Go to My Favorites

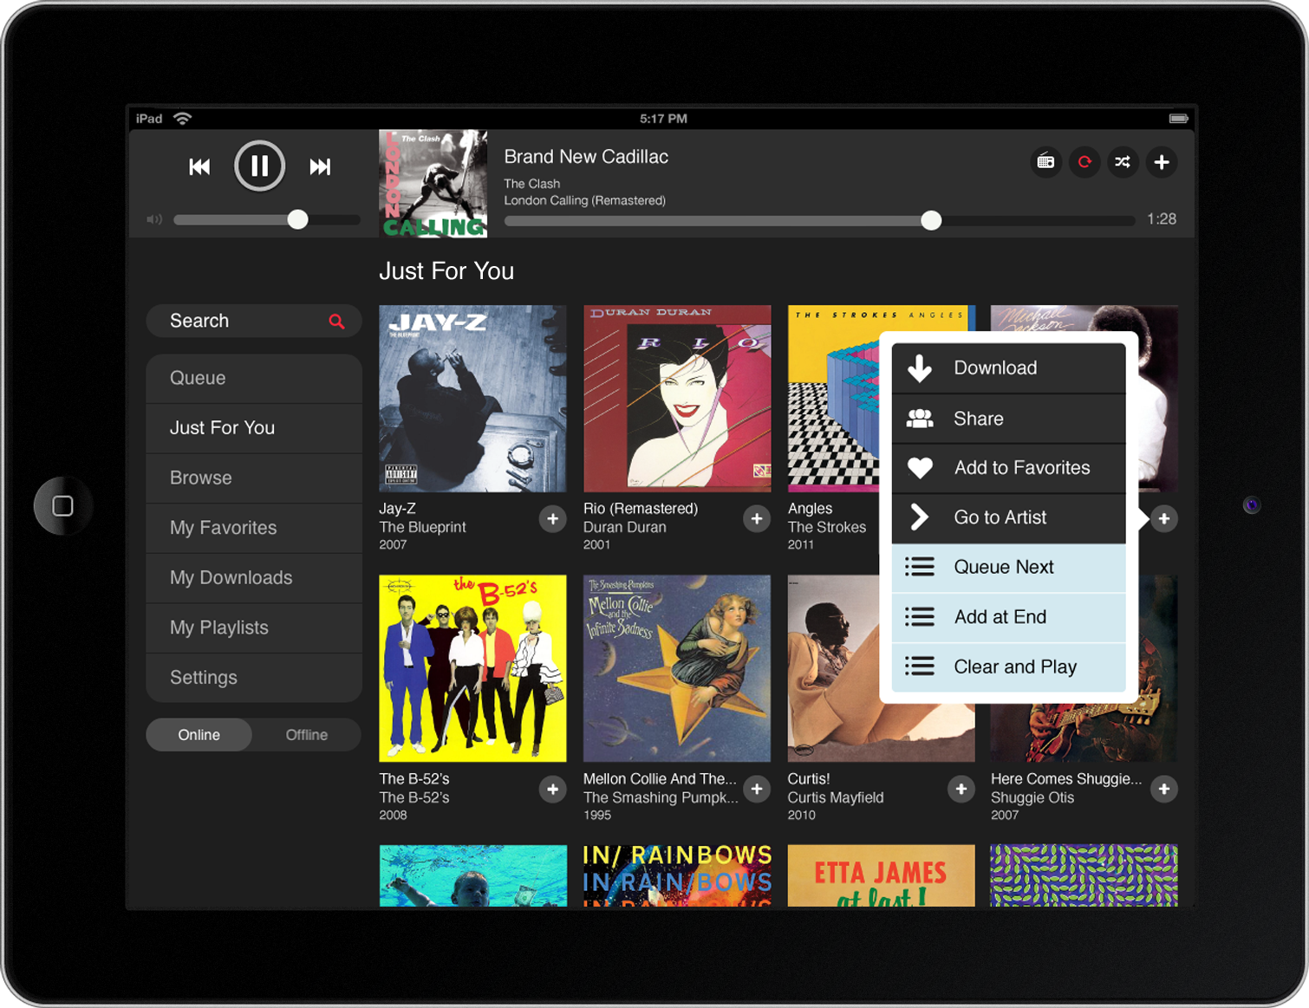click(x=253, y=528)
